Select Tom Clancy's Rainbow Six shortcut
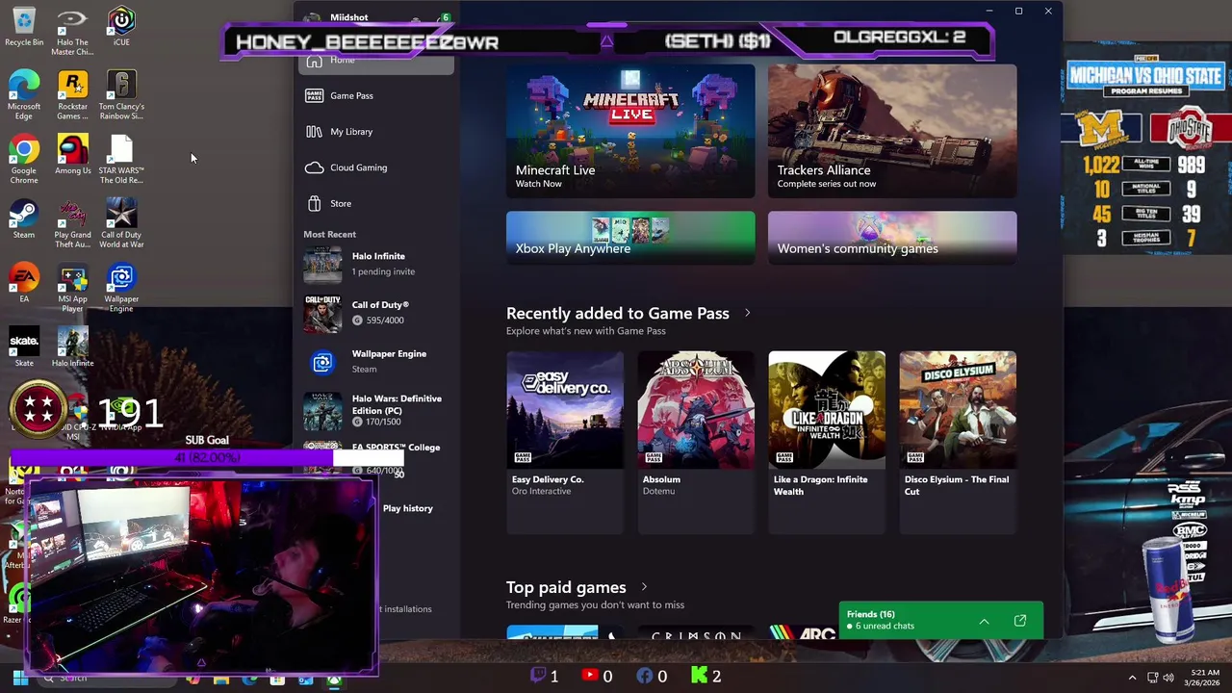The image size is (1232, 693). pos(121,95)
